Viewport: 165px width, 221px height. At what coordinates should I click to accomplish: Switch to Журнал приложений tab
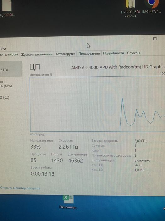[37, 54]
